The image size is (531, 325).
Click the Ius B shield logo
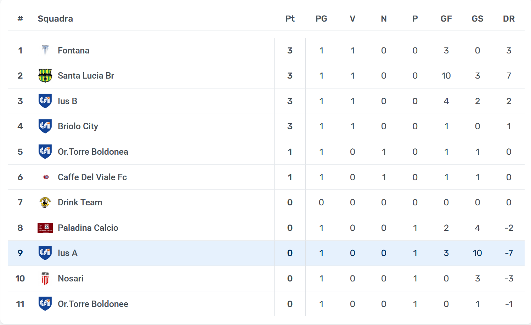[45, 101]
